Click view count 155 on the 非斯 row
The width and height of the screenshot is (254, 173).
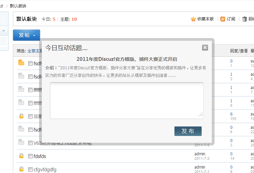point(233,119)
